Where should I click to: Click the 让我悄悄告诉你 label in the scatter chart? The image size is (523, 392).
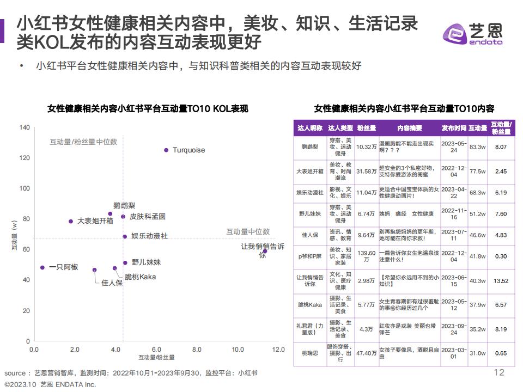tap(263, 250)
